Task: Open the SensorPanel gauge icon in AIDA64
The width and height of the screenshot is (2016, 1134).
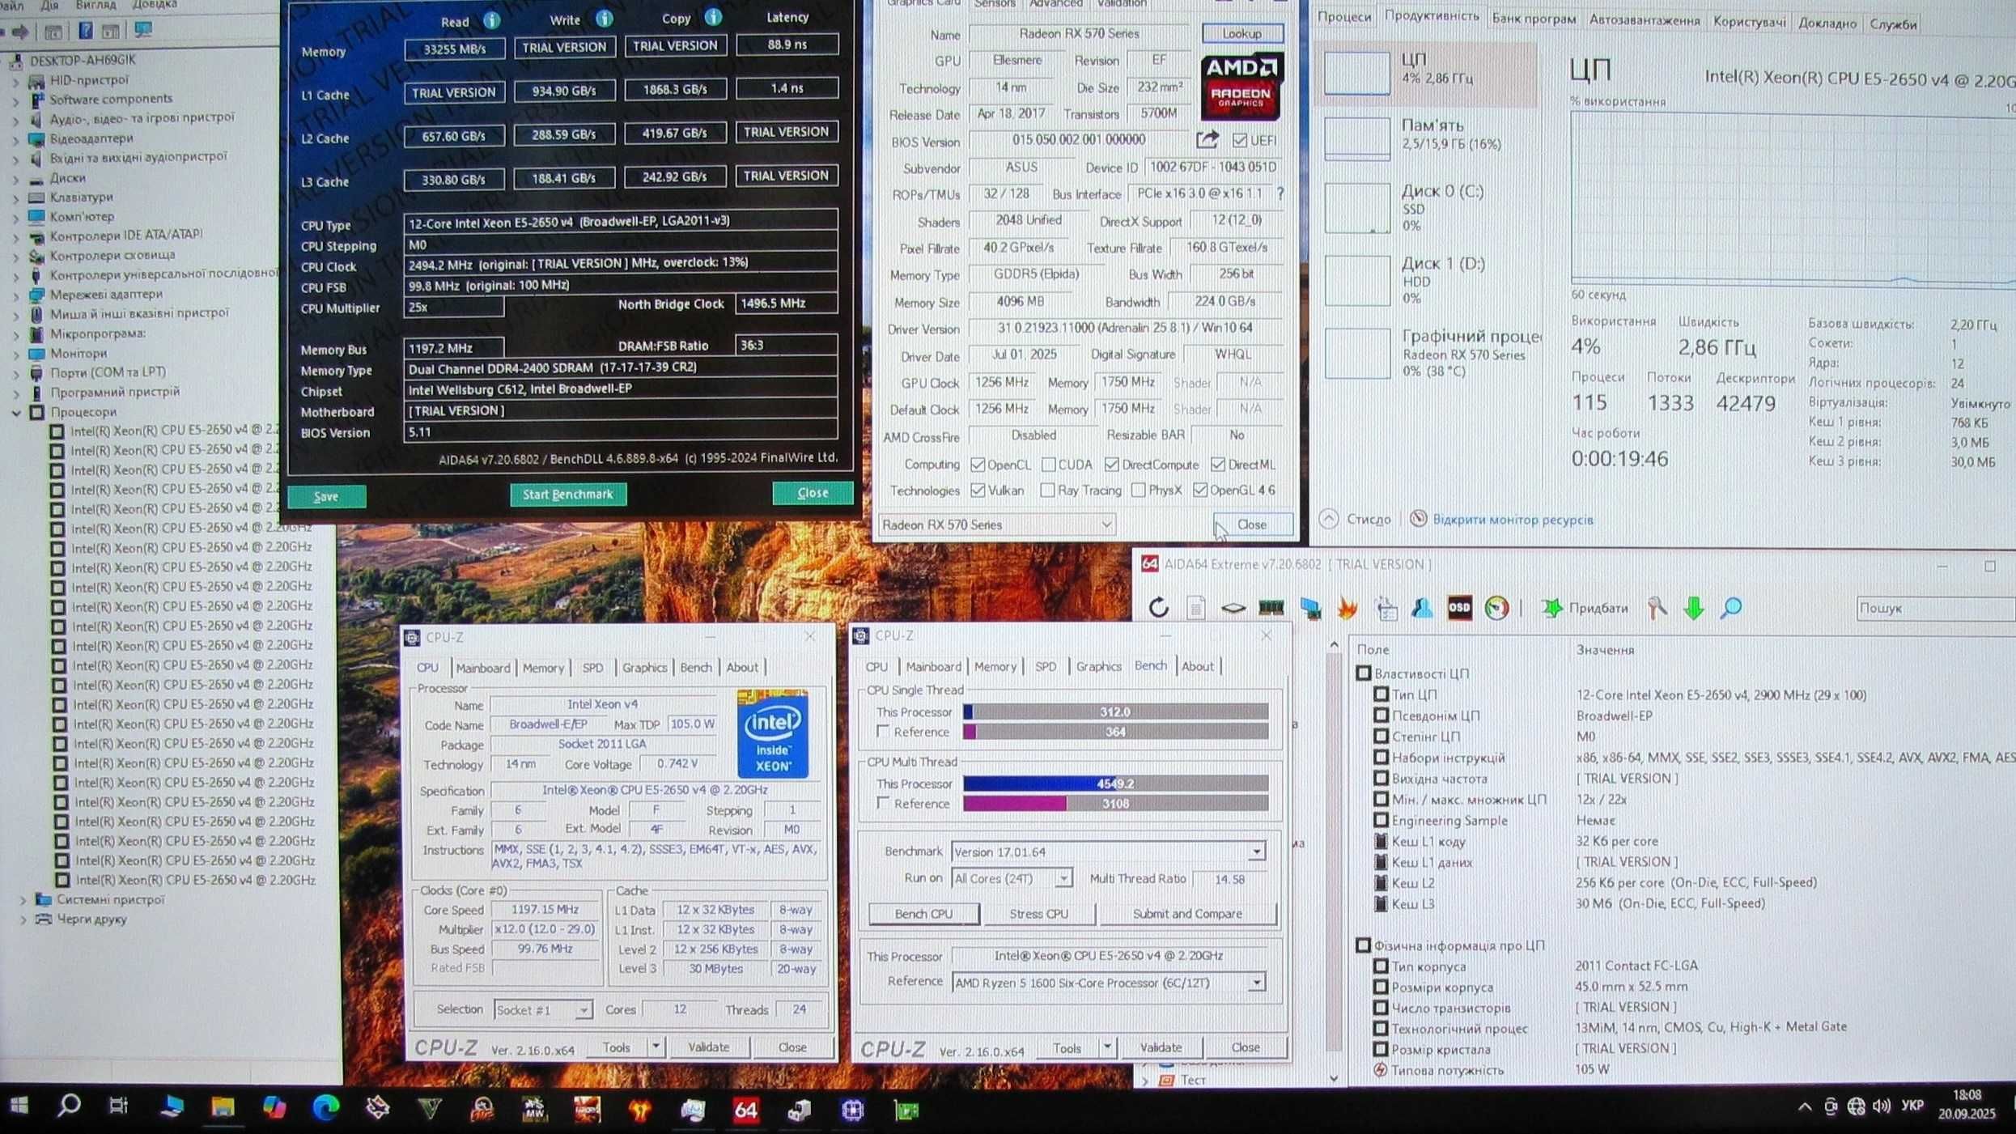Action: click(1496, 608)
